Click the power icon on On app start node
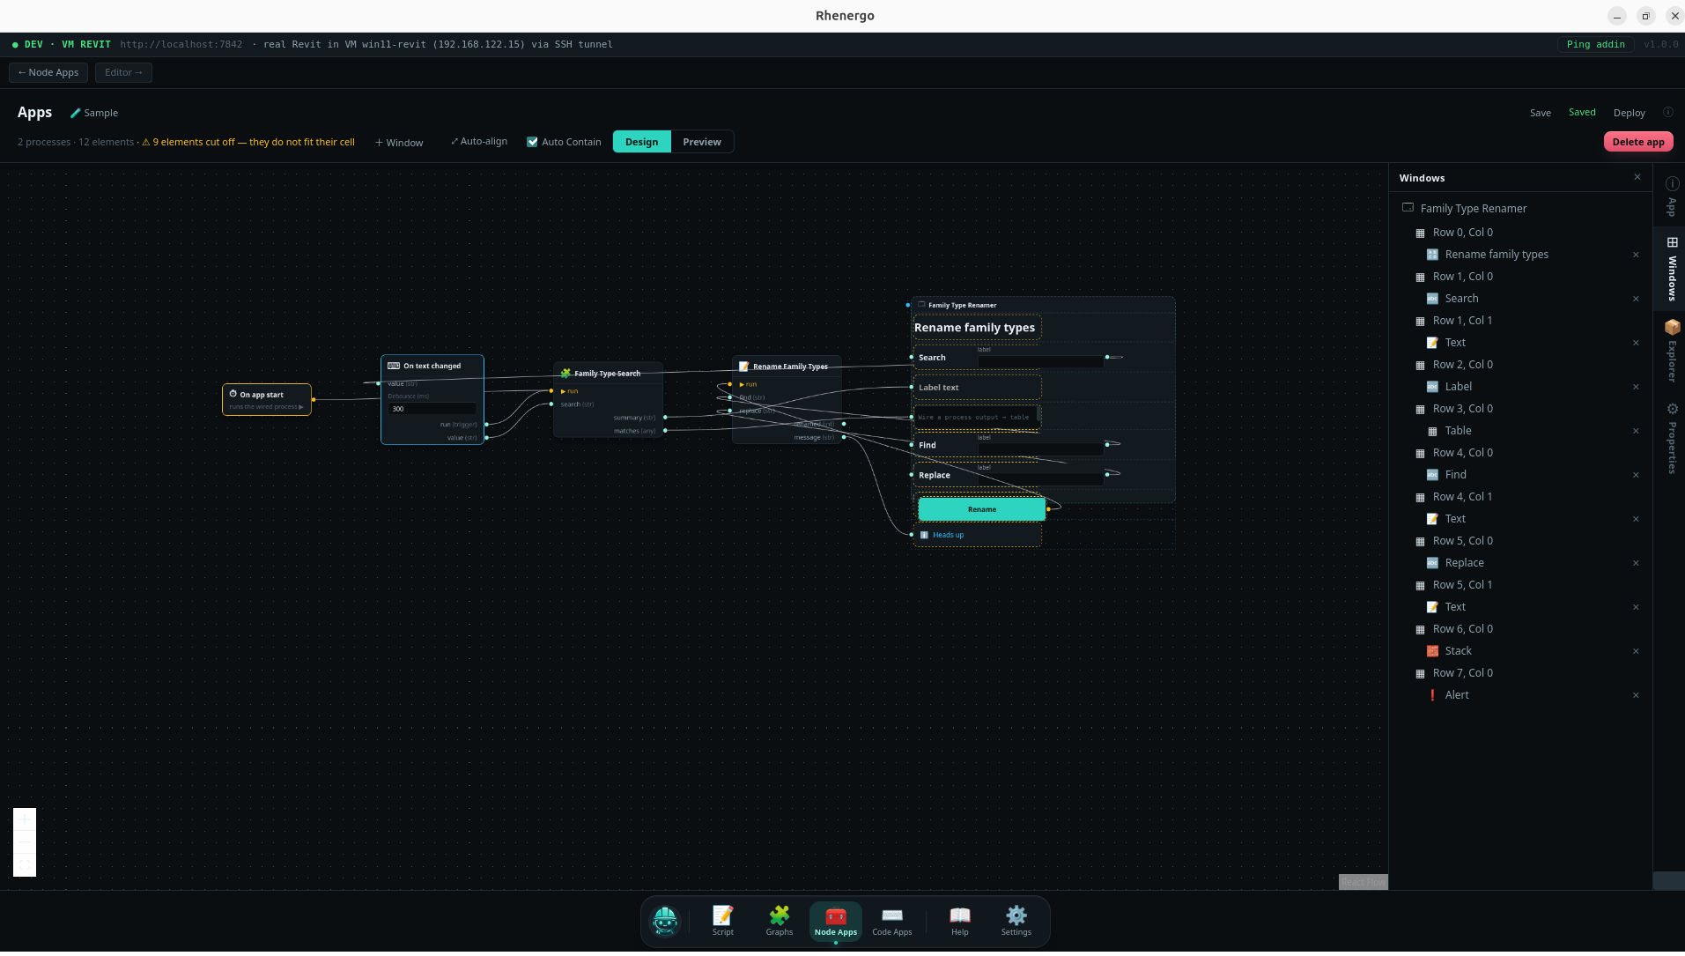The image size is (1685, 956). 233,394
